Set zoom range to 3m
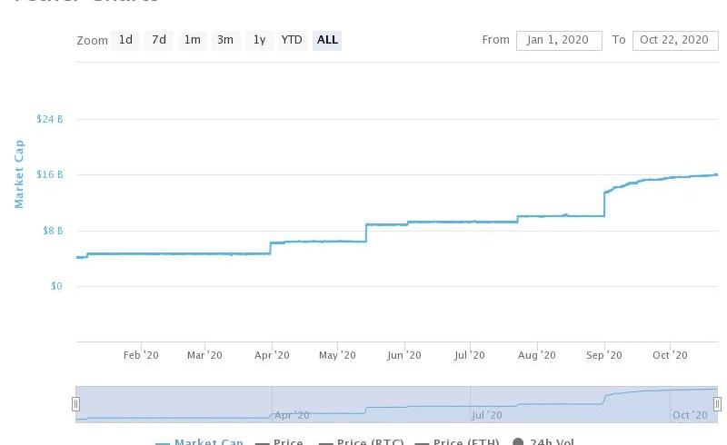The width and height of the screenshot is (727, 445). click(x=224, y=40)
